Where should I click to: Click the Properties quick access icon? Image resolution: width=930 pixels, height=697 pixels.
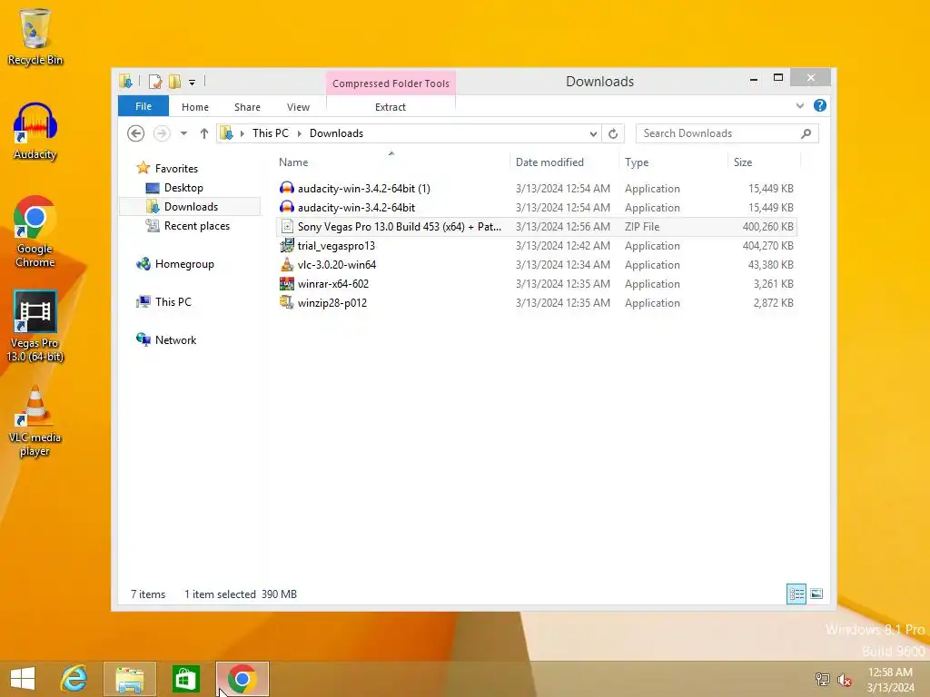click(155, 81)
